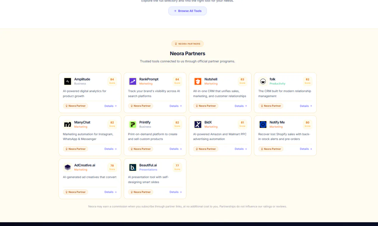Click the 82 score badge on folk
The width and height of the screenshot is (378, 226).
point(307,81)
